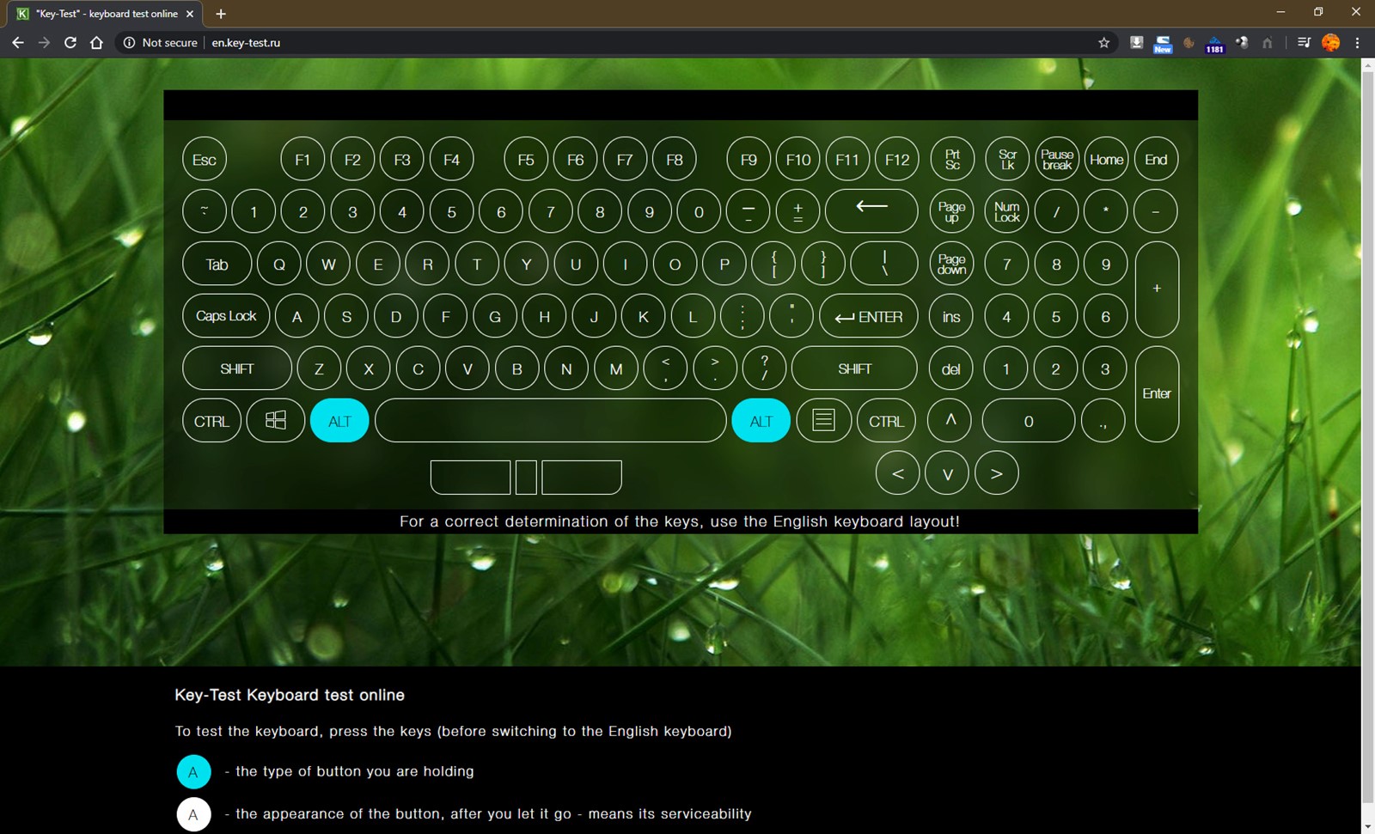
Task: Click the right mouse button indicator
Action: (582, 477)
